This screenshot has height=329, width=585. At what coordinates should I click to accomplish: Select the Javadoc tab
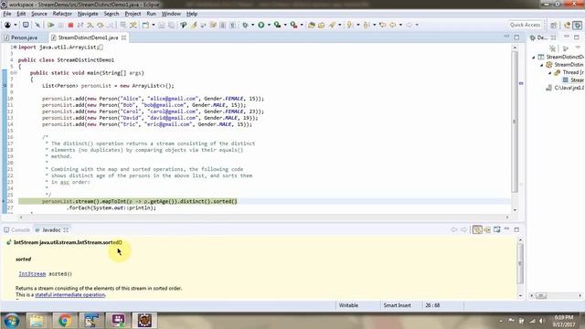click(51, 229)
